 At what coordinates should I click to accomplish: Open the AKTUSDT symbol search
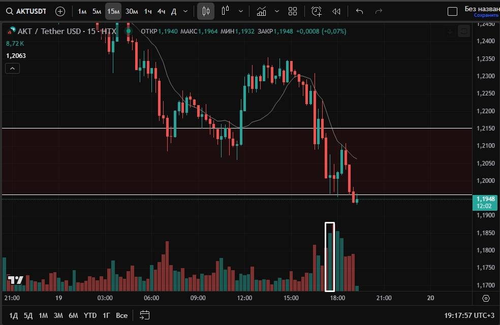(x=26, y=11)
